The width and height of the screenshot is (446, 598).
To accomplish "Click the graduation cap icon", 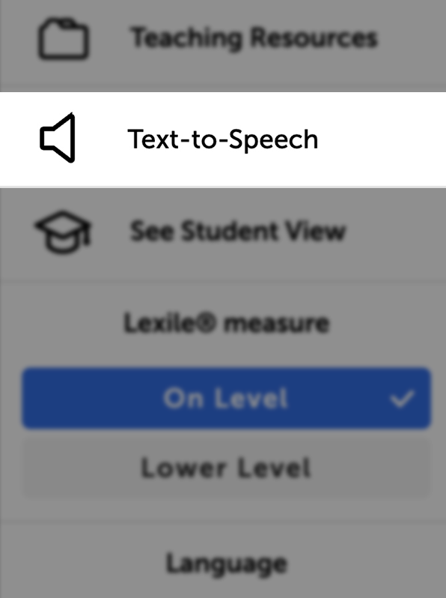I will click(63, 232).
